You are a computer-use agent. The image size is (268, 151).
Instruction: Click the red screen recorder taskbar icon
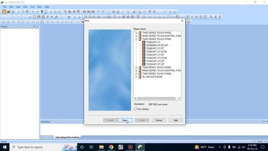[x=130, y=147]
